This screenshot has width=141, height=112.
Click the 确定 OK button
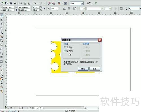[x=83, y=69]
